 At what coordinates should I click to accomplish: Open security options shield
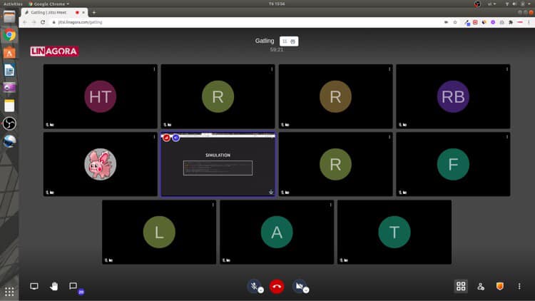(x=500, y=286)
